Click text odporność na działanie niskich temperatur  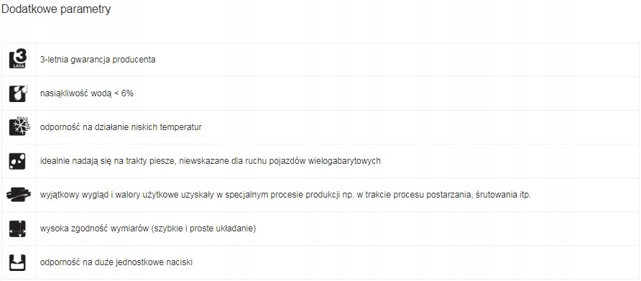point(121,127)
